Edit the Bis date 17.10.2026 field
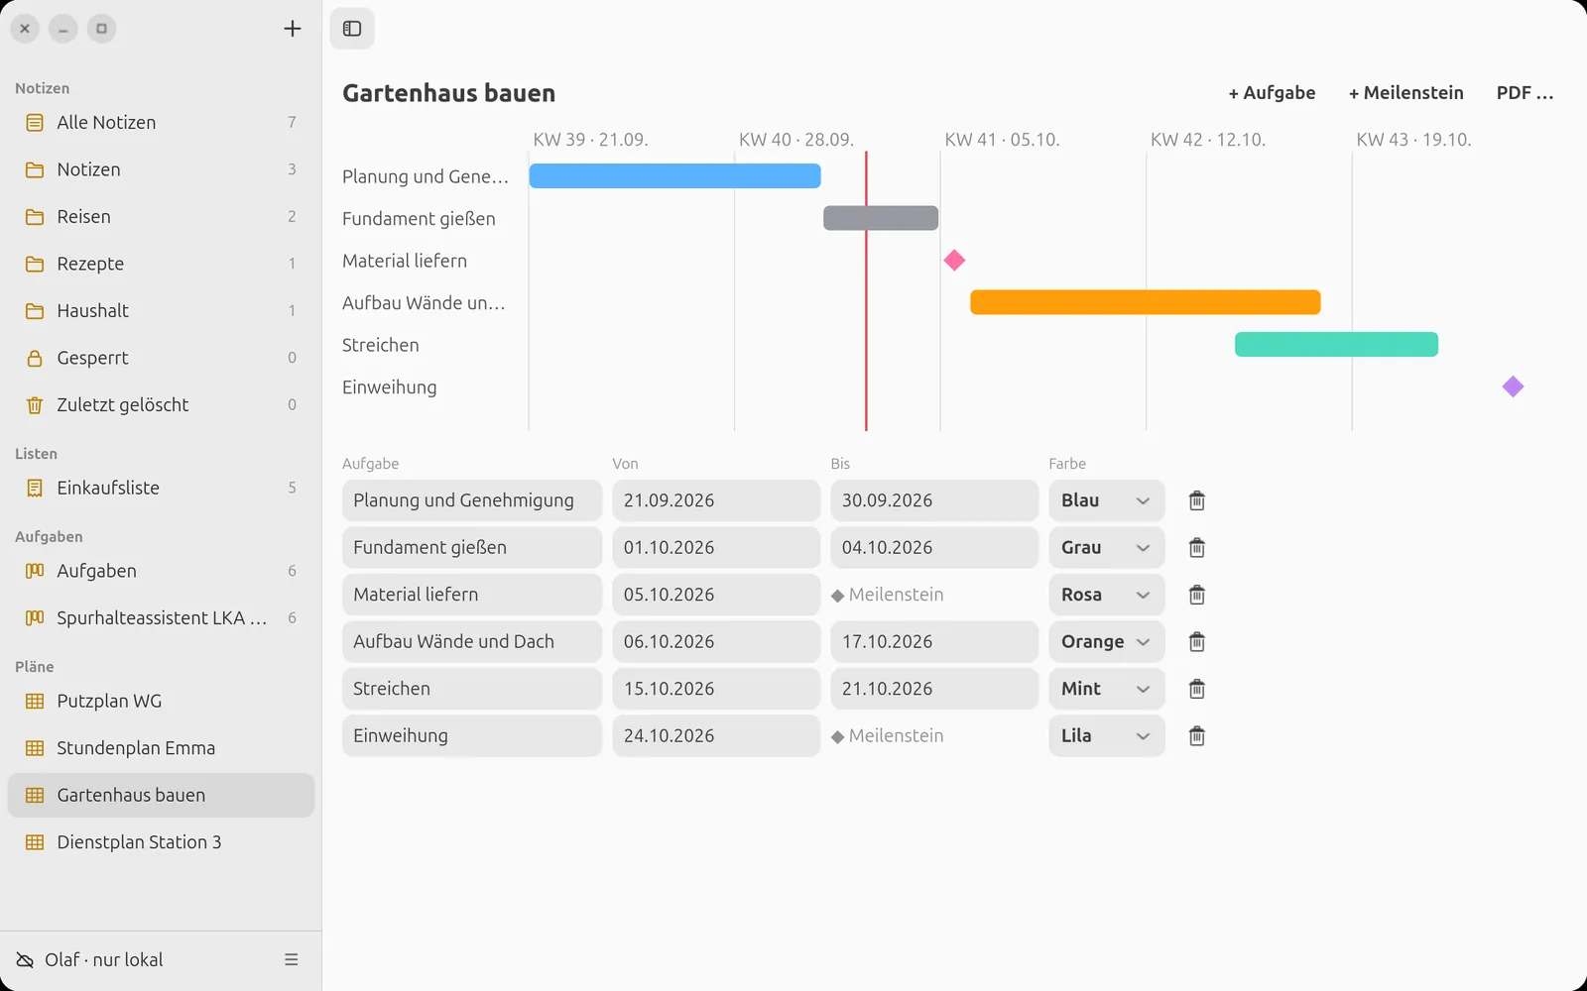 (934, 642)
